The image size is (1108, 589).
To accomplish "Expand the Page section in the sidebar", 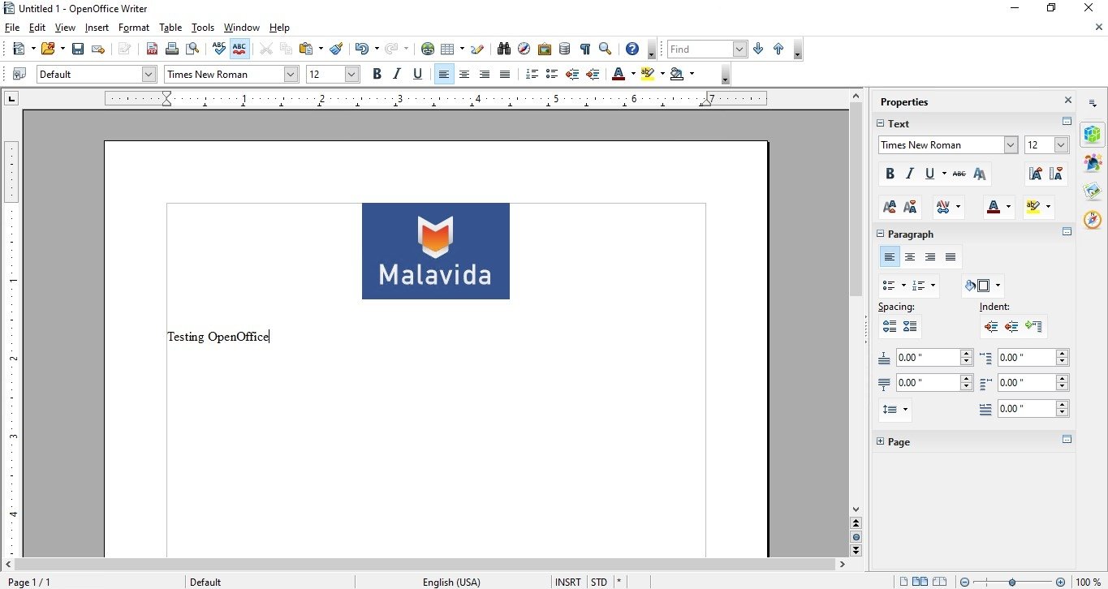I will (880, 441).
